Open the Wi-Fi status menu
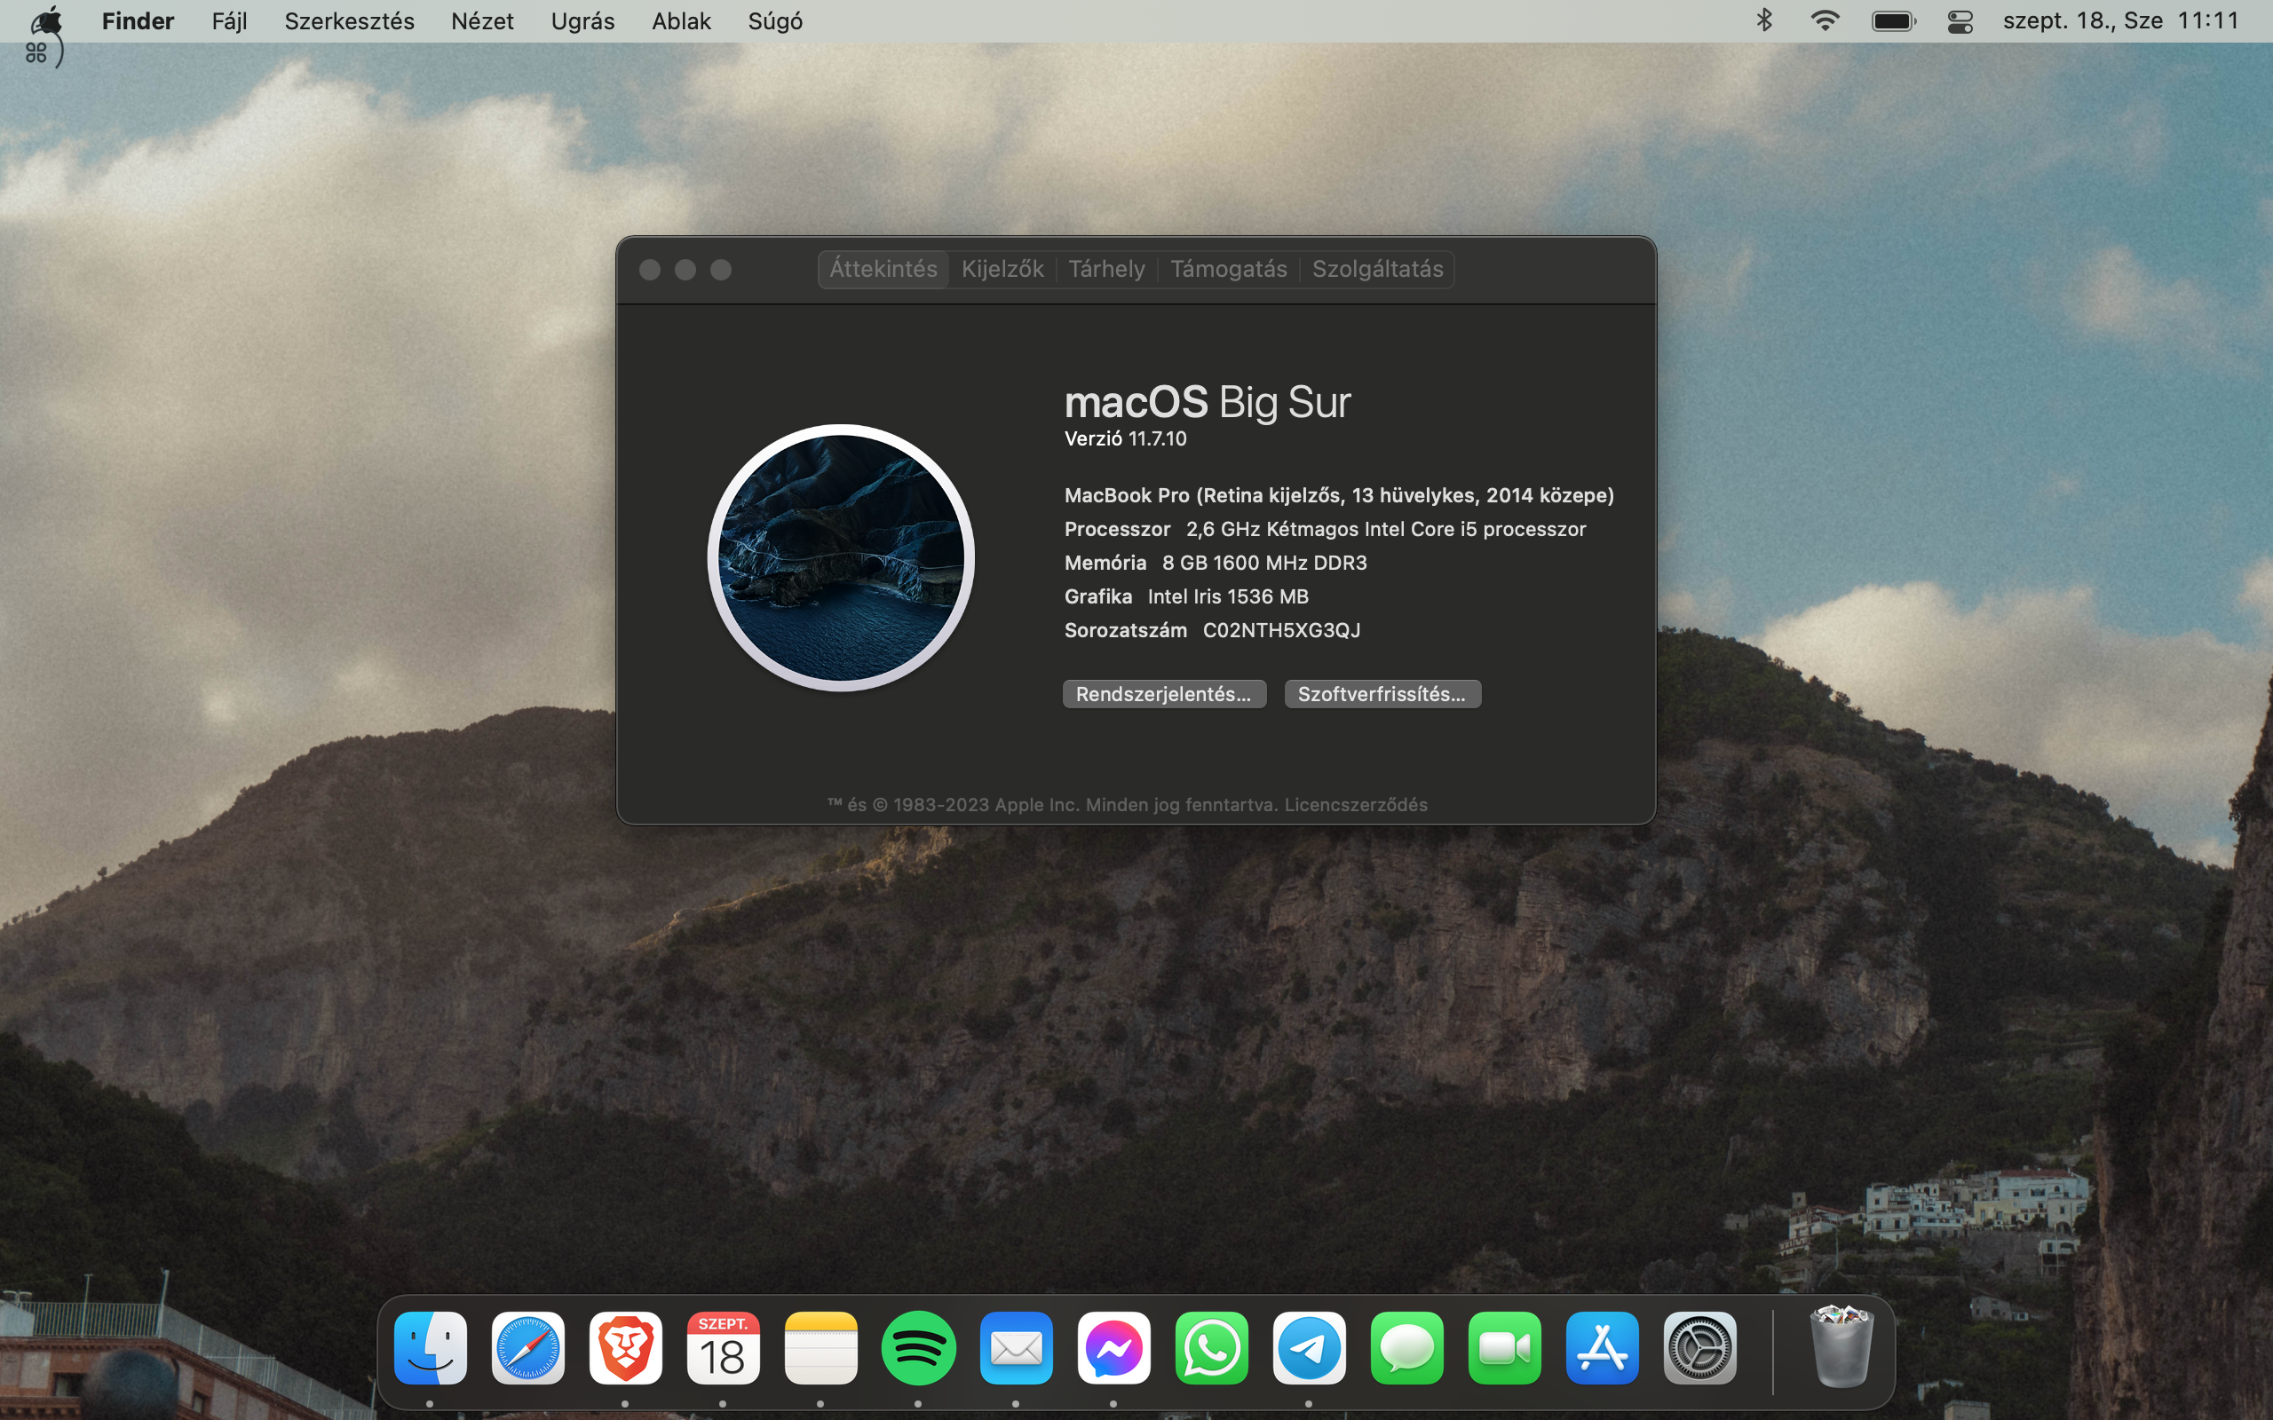 pyautogui.click(x=1825, y=20)
